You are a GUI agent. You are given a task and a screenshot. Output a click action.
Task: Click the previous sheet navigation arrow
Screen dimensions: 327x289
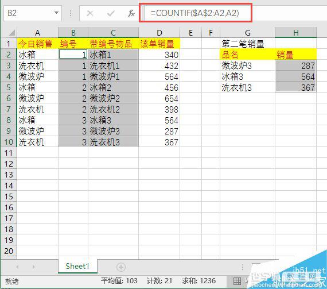point(17,267)
